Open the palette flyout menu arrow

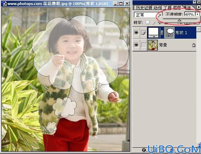(199, 7)
